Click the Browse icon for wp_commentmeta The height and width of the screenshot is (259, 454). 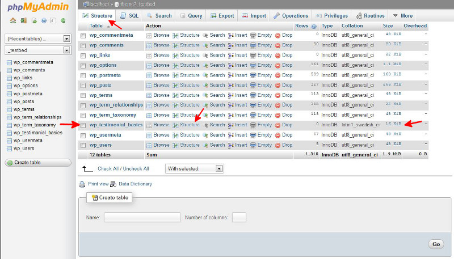(x=149, y=35)
